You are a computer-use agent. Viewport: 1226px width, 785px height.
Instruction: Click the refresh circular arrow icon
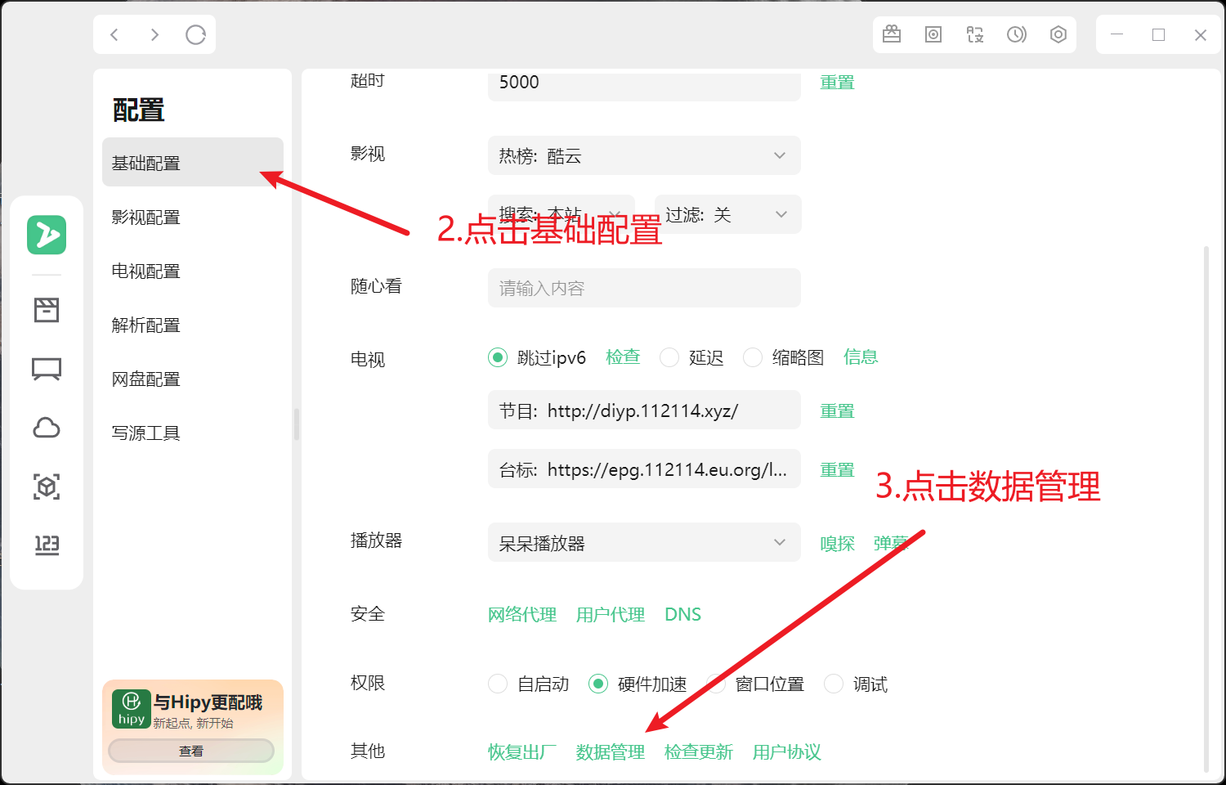(195, 34)
